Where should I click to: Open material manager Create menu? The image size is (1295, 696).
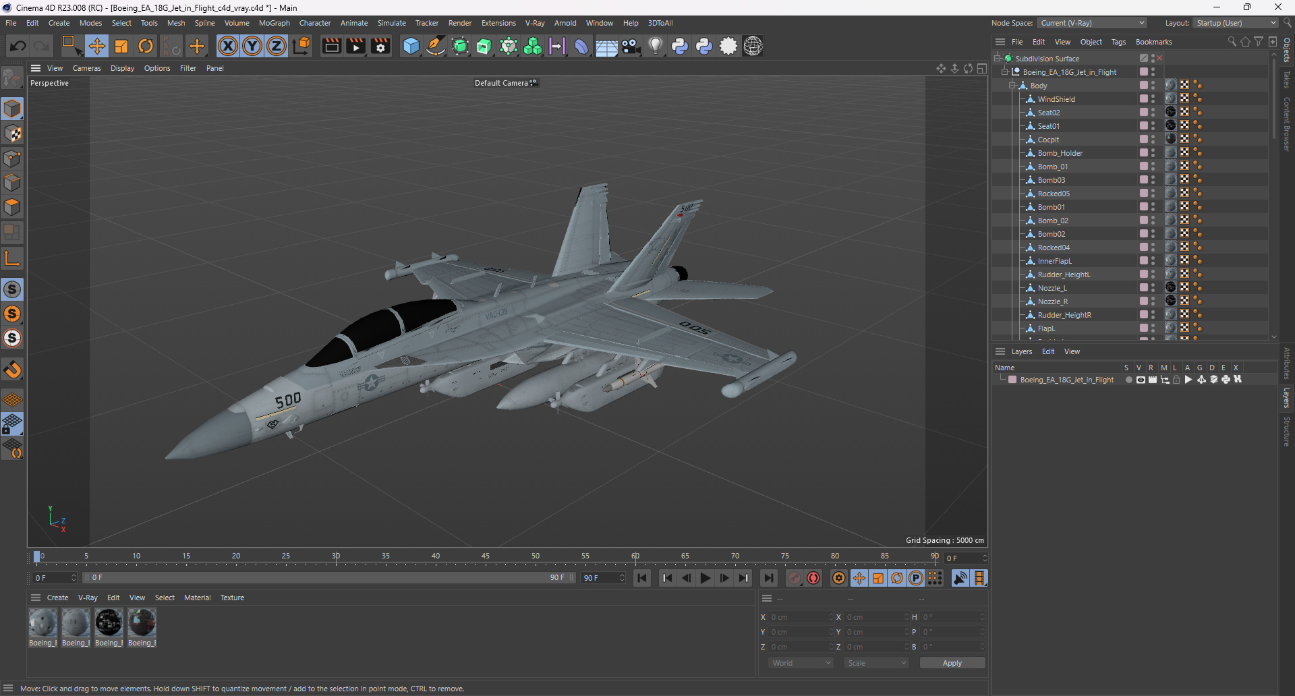tap(57, 598)
